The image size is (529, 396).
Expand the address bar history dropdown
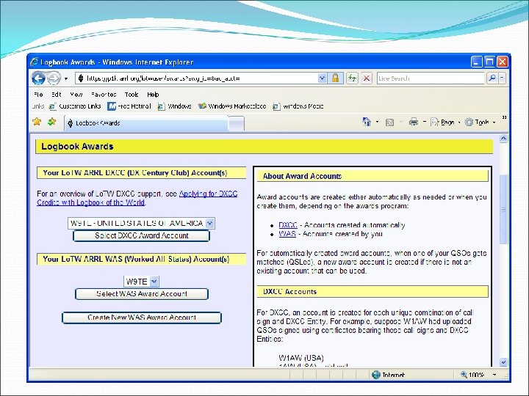coord(323,78)
